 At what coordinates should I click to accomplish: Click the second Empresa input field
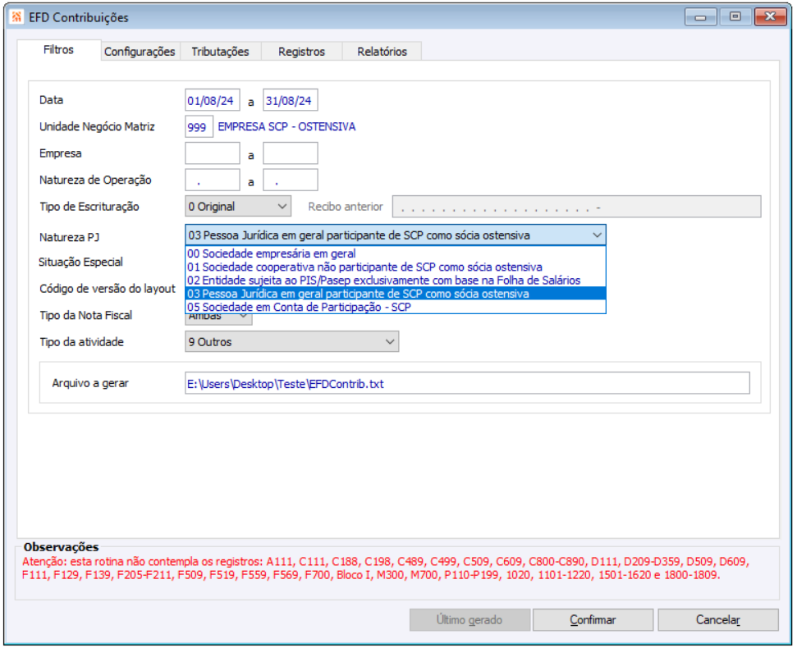point(291,153)
